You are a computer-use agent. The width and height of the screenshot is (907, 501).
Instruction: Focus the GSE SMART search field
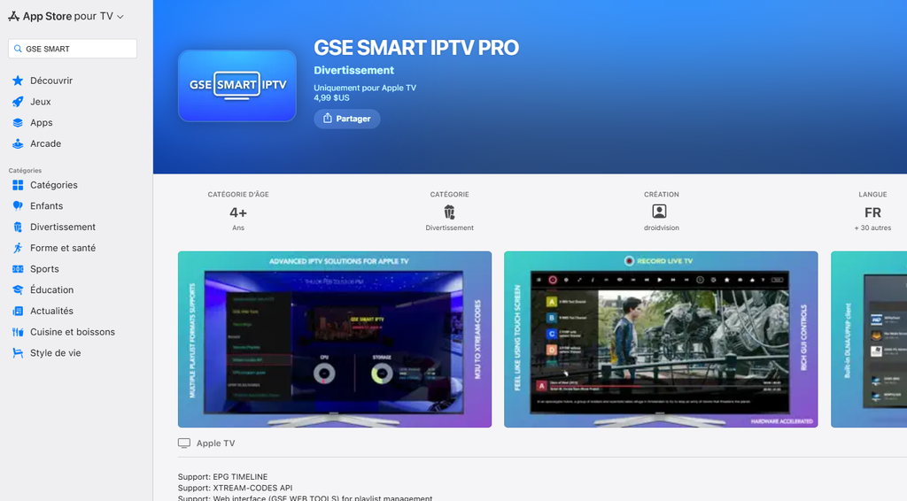pos(73,49)
